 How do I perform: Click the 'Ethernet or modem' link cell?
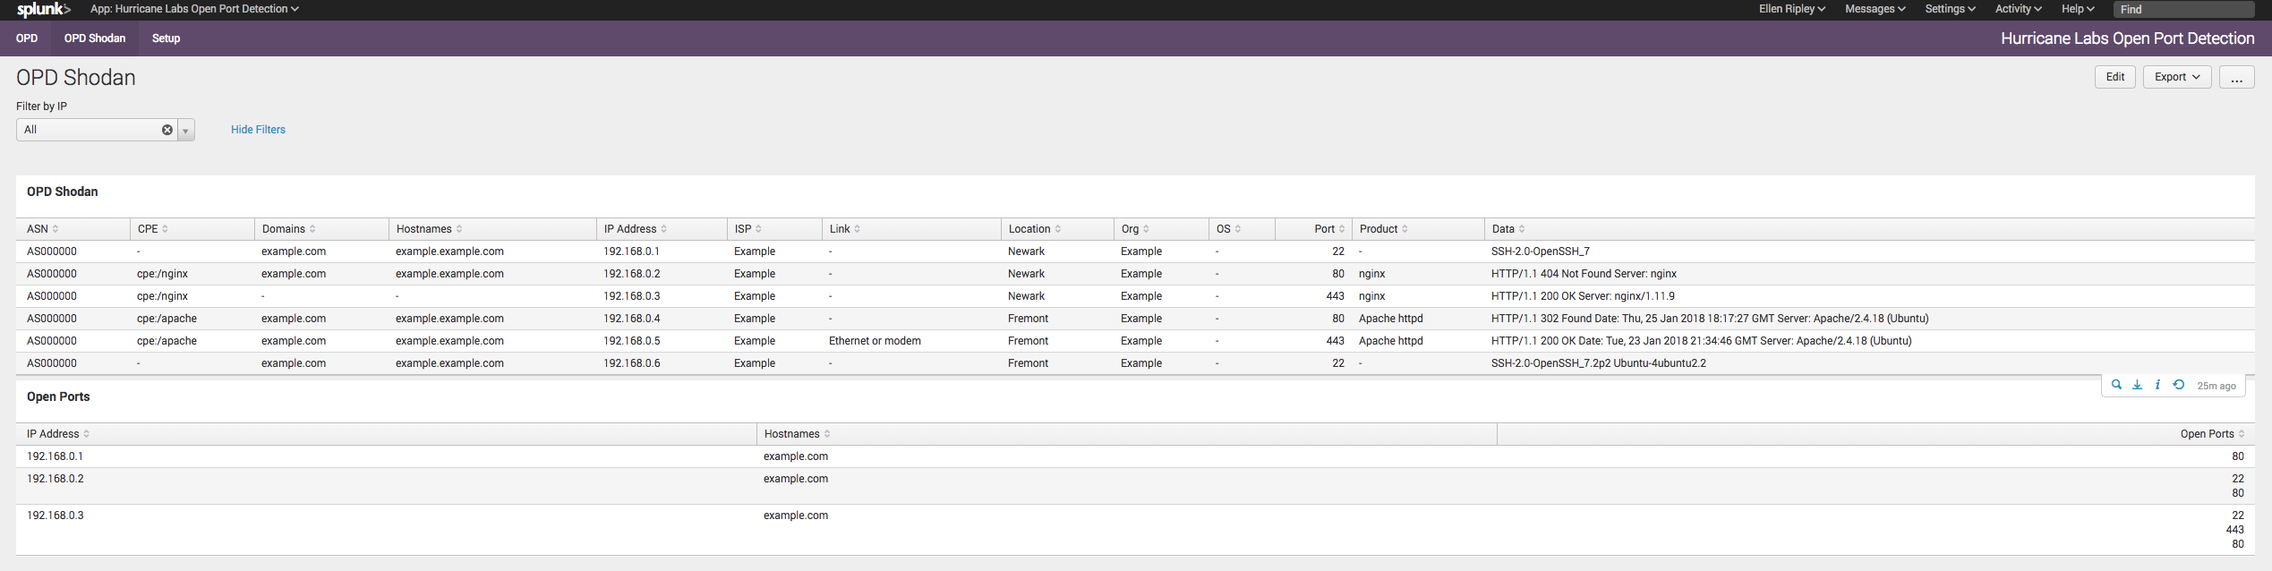875,341
